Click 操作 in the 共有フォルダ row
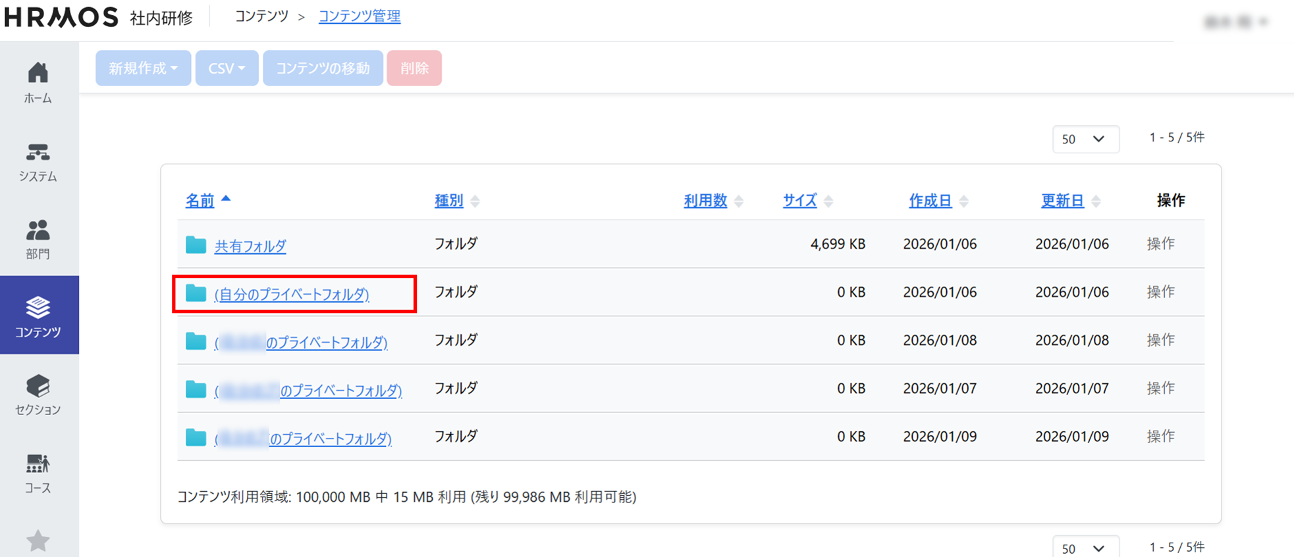The image size is (1294, 557). [x=1160, y=244]
